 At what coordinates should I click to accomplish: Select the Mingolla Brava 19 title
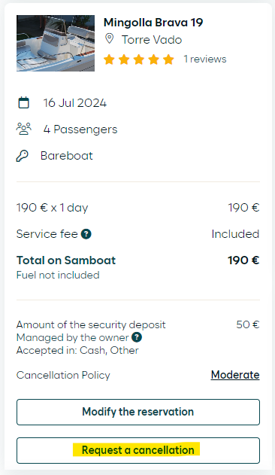tap(153, 23)
